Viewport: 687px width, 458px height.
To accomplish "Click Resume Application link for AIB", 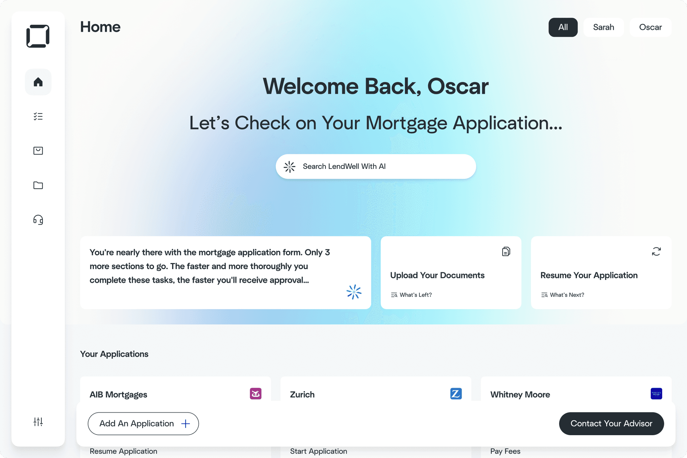I will point(123,451).
